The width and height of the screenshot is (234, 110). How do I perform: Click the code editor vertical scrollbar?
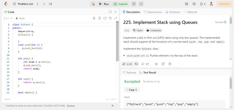coord(117,41)
